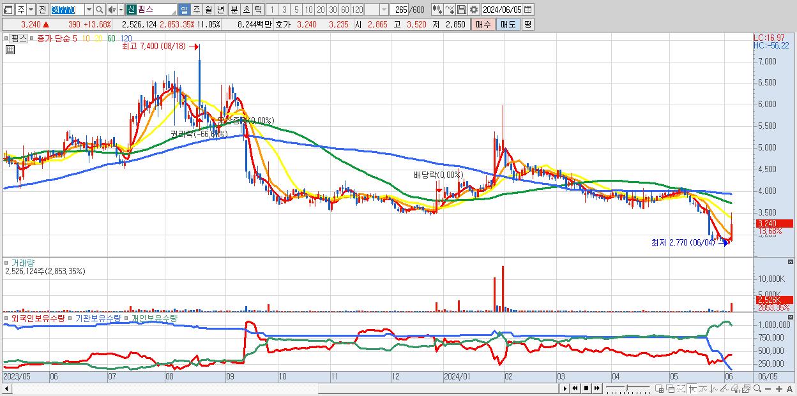
Task: Open the calendar picker beside the date
Action: point(528,10)
